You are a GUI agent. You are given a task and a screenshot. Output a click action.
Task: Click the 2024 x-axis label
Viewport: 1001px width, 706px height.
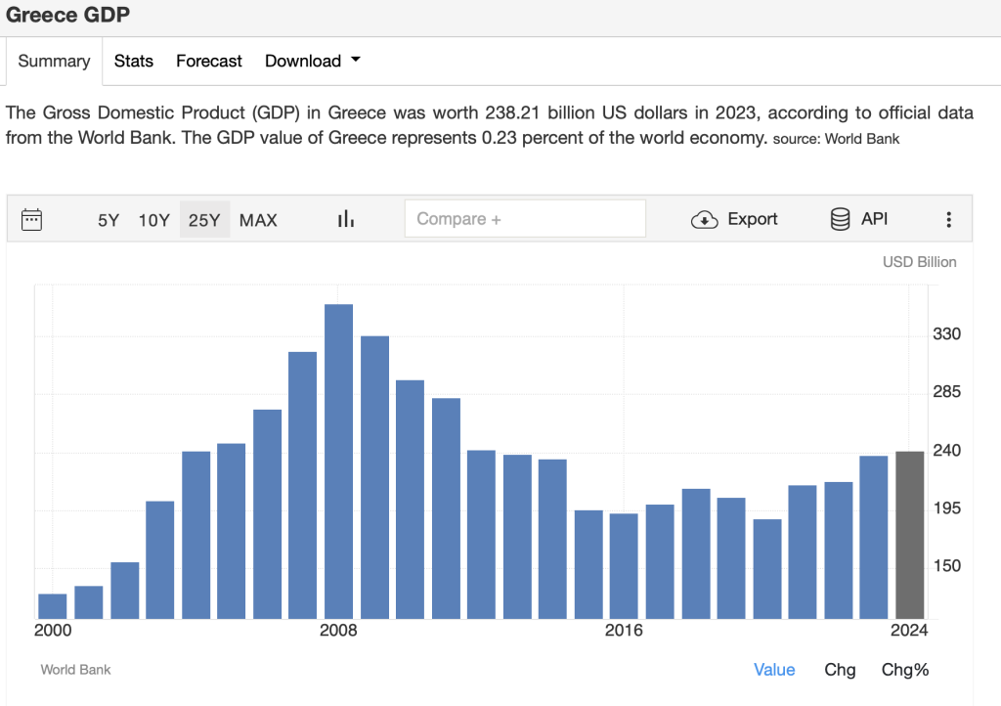(909, 630)
